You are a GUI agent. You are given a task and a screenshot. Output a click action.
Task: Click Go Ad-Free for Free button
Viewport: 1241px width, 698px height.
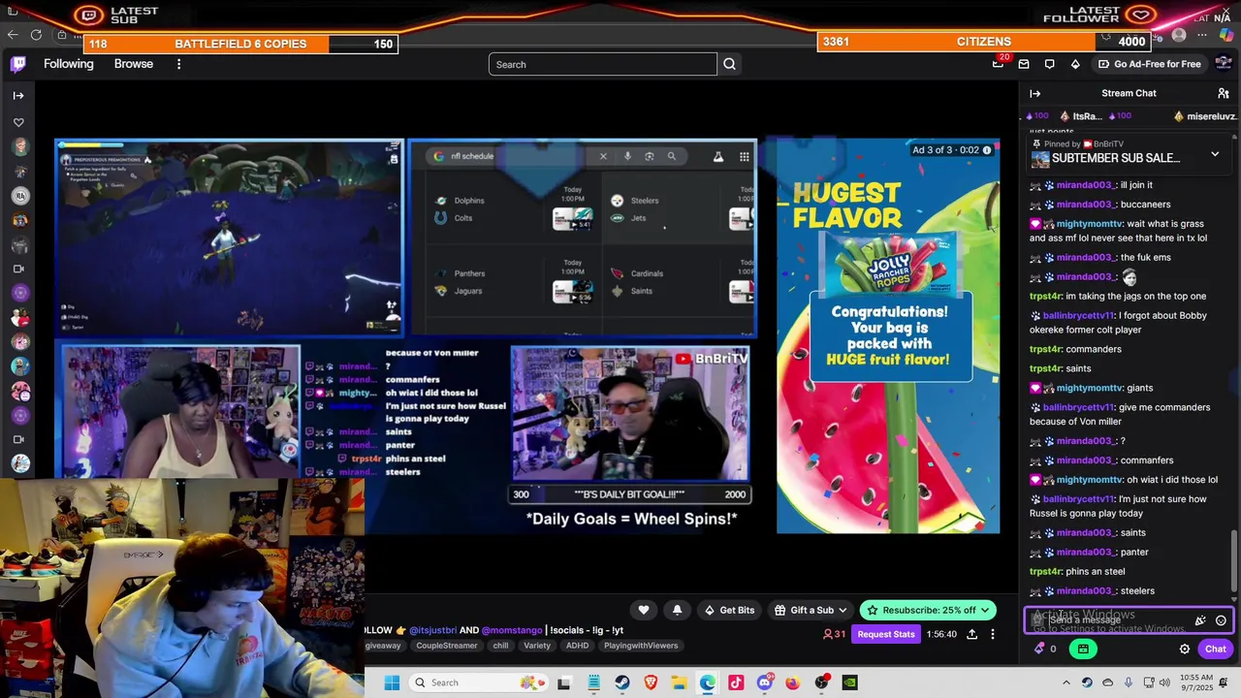[x=1149, y=64]
